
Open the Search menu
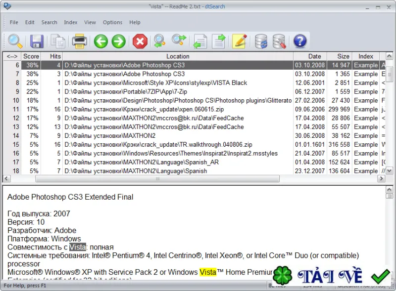point(49,22)
